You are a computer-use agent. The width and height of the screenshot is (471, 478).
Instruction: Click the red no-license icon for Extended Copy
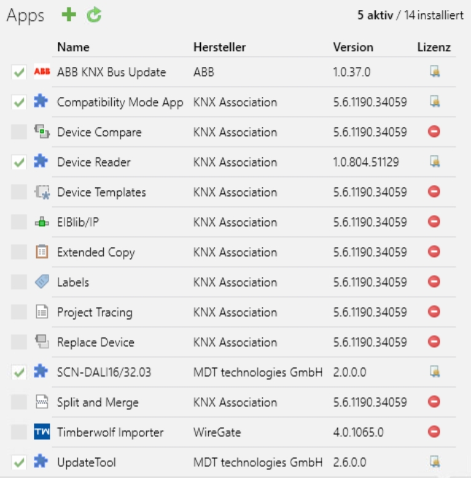point(434,251)
